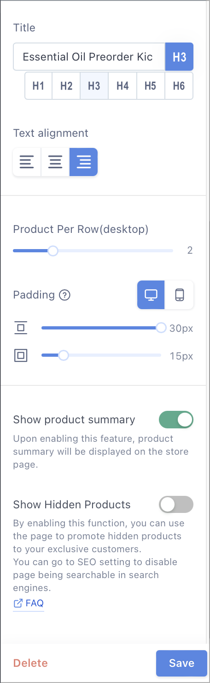Click the Delete button

(30, 663)
